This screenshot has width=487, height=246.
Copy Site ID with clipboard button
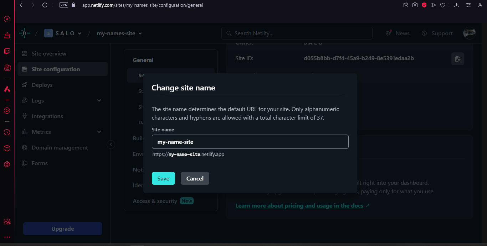458,59
